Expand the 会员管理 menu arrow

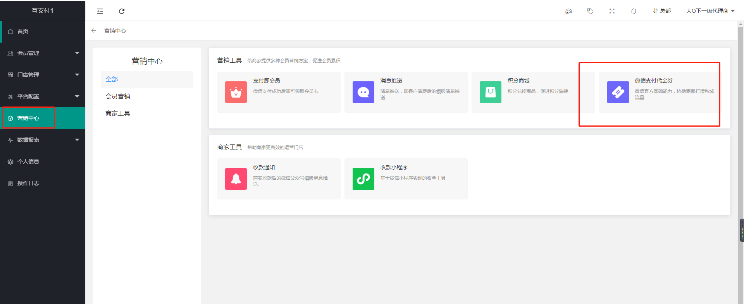pos(77,53)
